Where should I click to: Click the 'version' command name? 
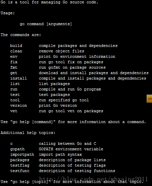(x=18, y=105)
